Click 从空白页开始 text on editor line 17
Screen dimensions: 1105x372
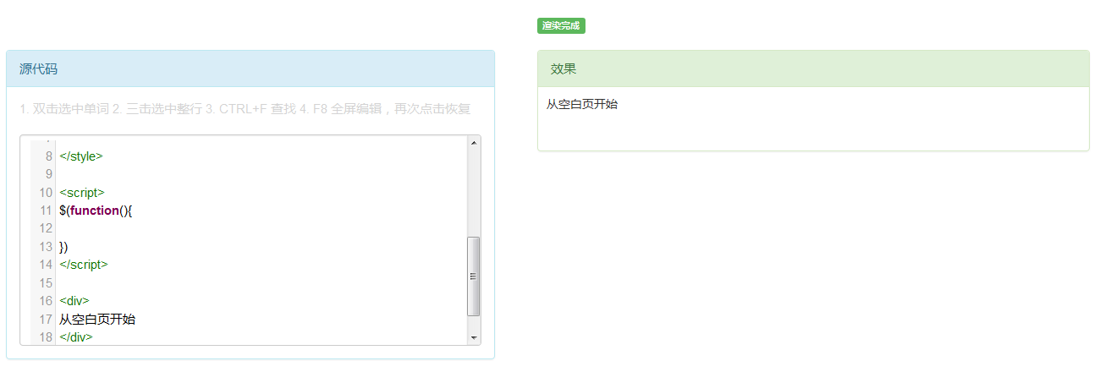click(x=97, y=319)
